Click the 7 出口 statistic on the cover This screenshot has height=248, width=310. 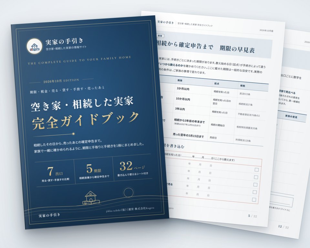point(55,172)
